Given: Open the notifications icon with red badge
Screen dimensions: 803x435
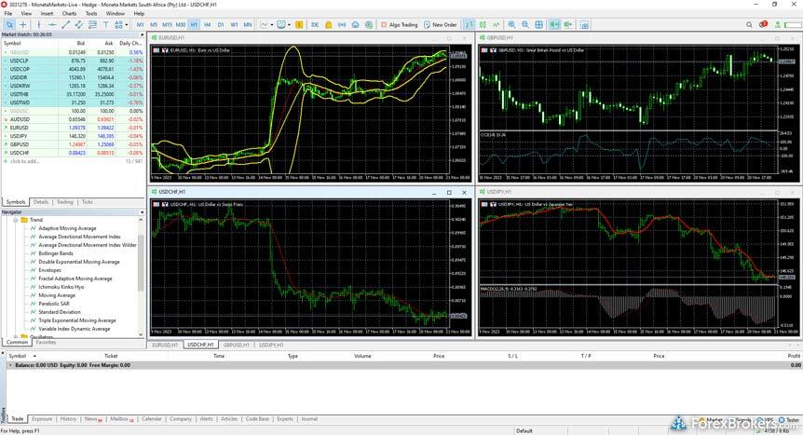Looking at the screenshot, I should 763,24.
